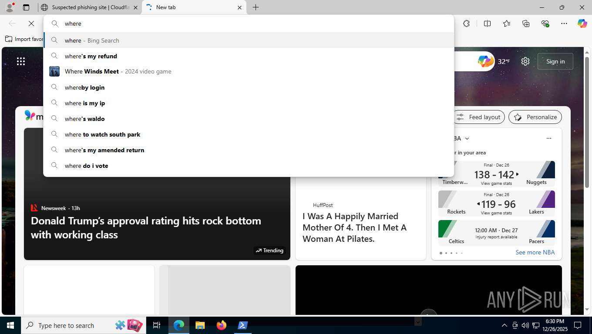This screenshot has width=592, height=334.
Task: Select 'where's my amended return' suggestion
Action: pos(248,150)
